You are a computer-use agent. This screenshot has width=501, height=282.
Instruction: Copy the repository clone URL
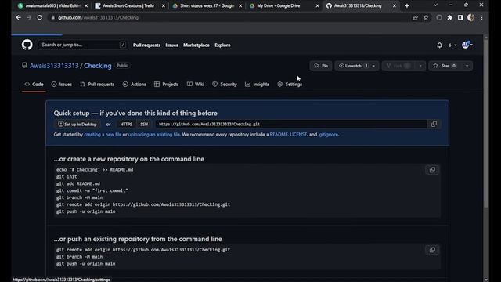click(x=434, y=124)
